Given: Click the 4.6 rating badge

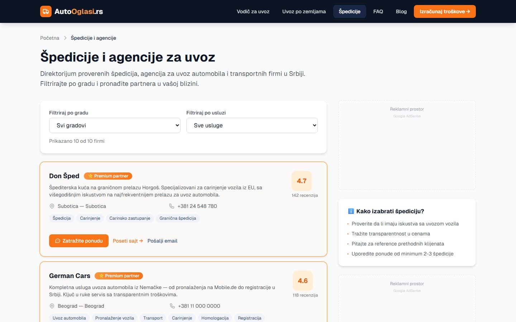Looking at the screenshot, I should (303, 281).
